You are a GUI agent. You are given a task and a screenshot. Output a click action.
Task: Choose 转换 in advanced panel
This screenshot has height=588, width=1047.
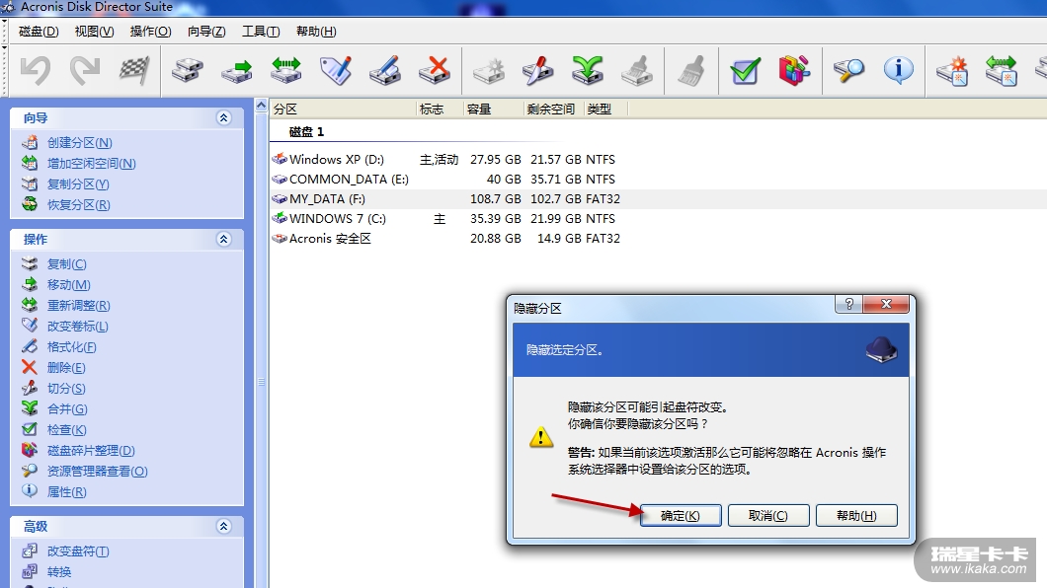(x=58, y=572)
